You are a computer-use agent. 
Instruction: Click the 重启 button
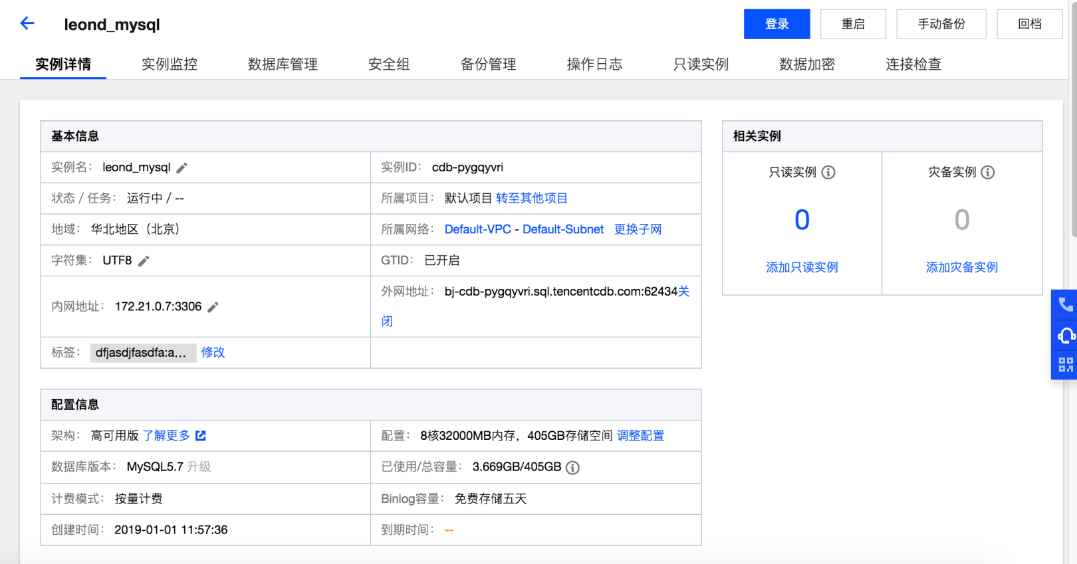tap(853, 24)
